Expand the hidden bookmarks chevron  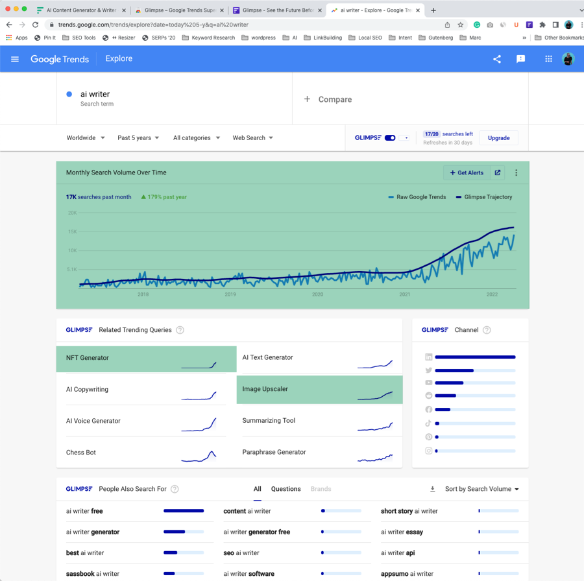tap(524, 38)
